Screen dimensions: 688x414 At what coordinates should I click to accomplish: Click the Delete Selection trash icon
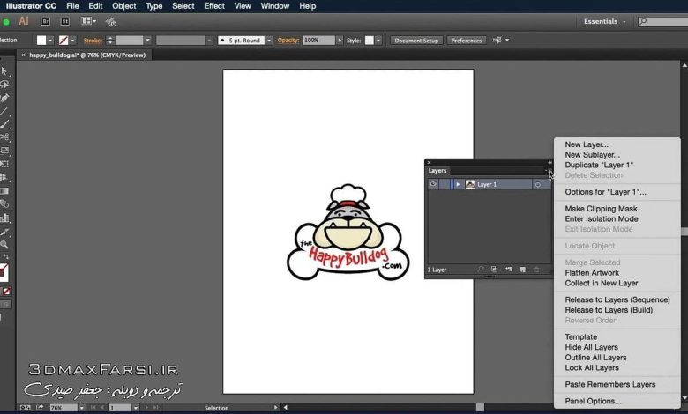pos(536,270)
